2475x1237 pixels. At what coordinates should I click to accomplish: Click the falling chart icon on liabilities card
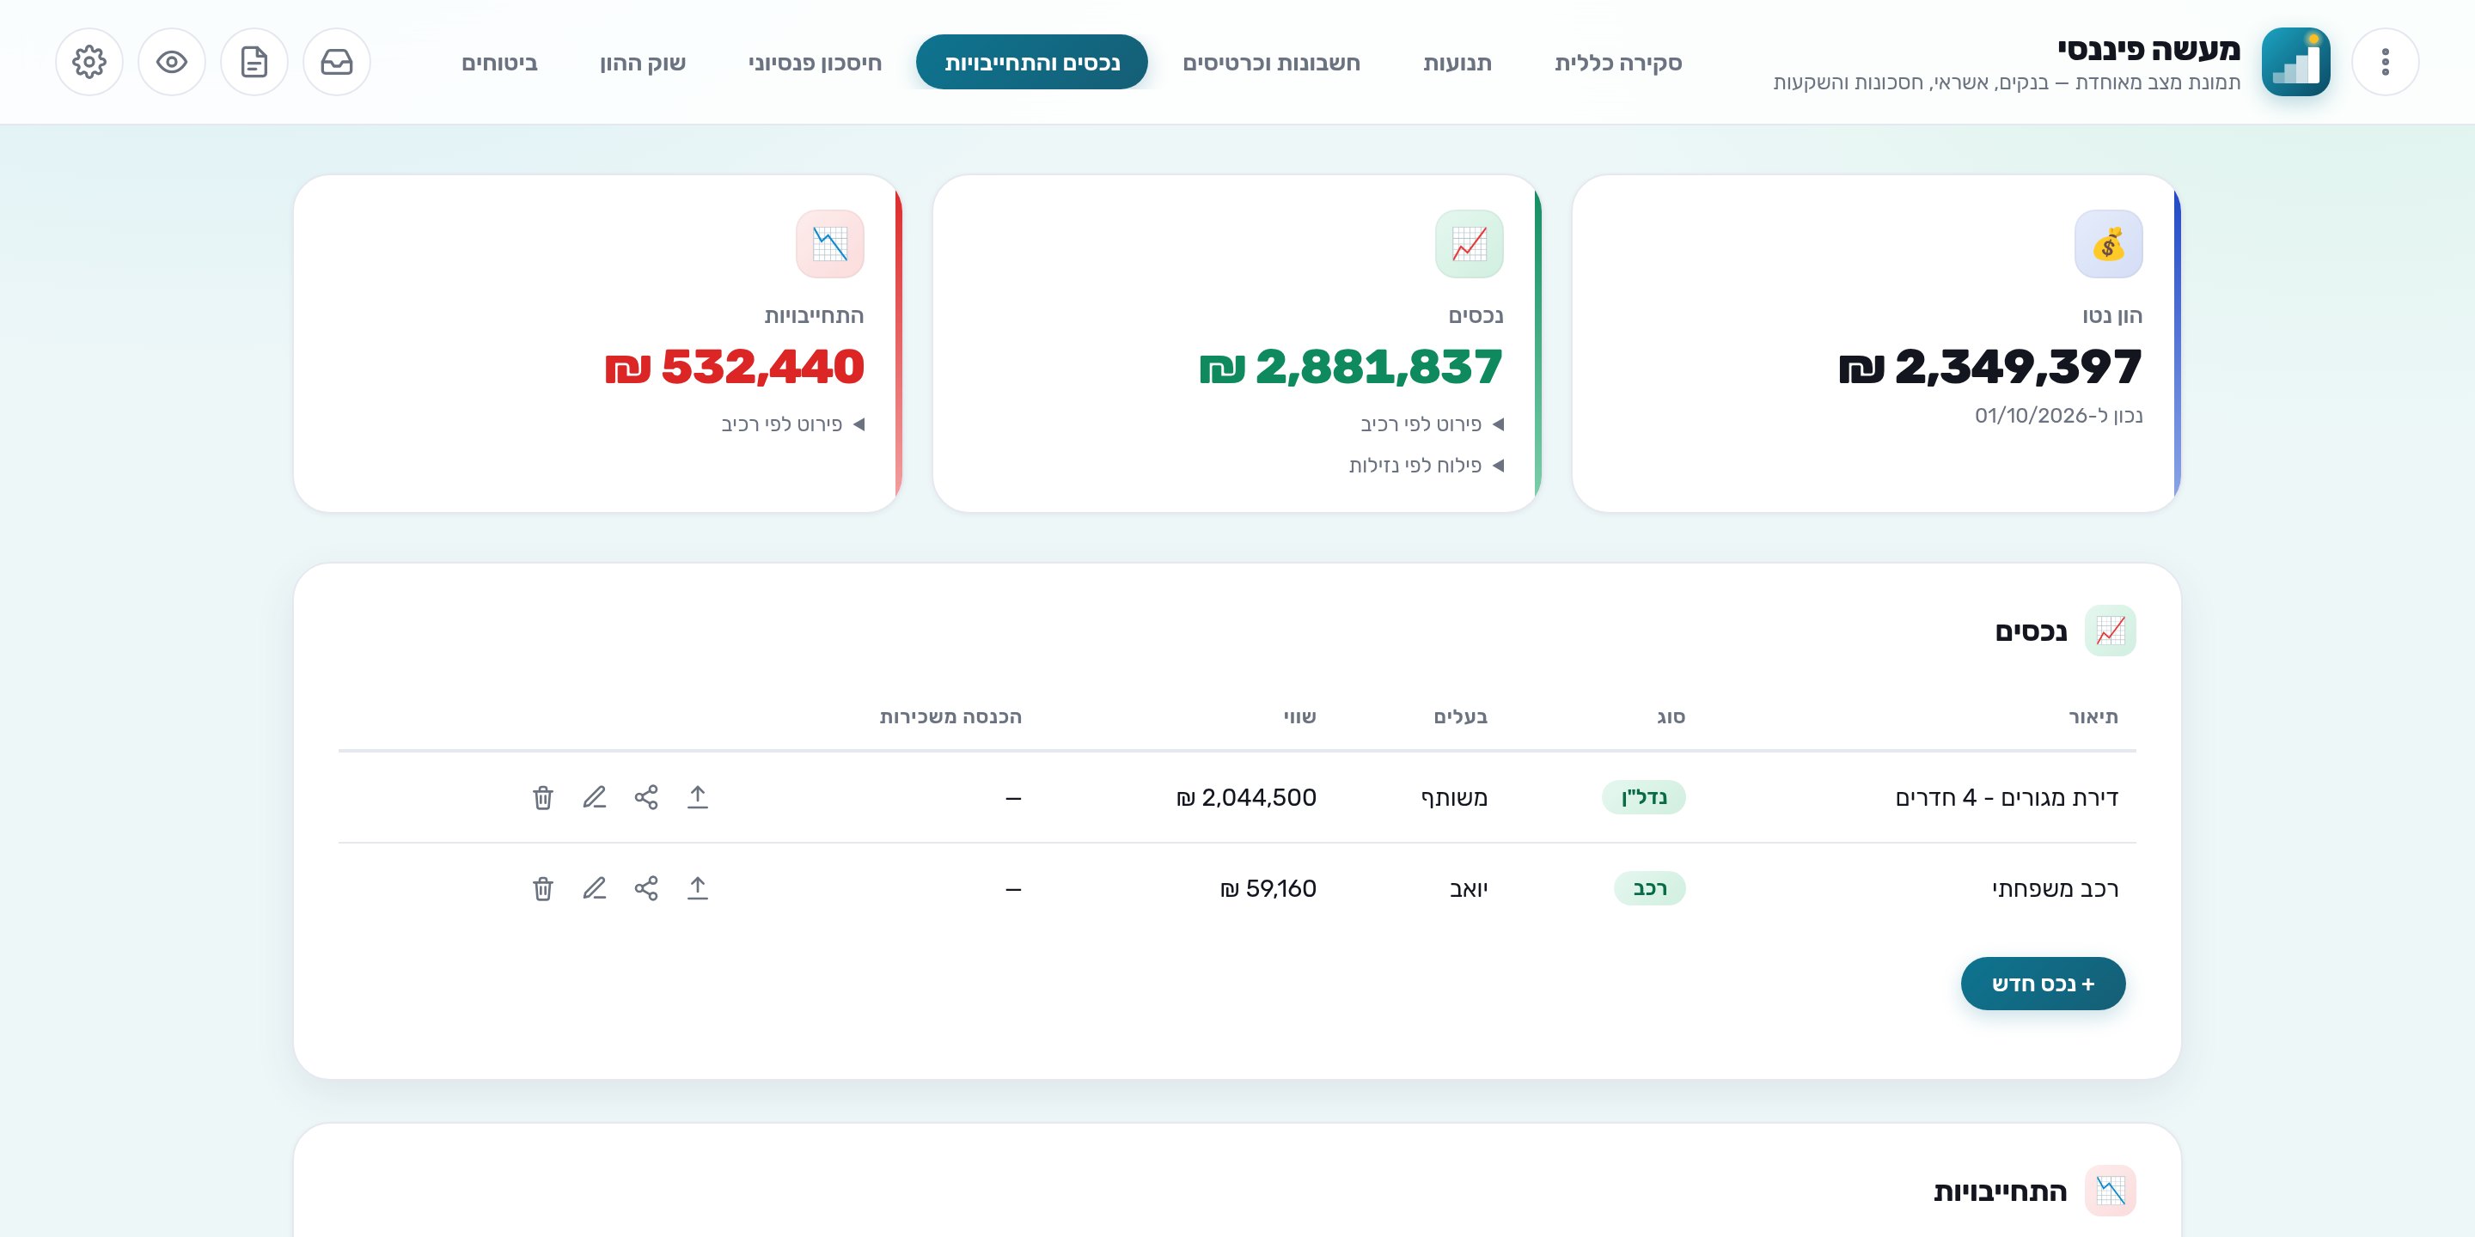pos(830,244)
